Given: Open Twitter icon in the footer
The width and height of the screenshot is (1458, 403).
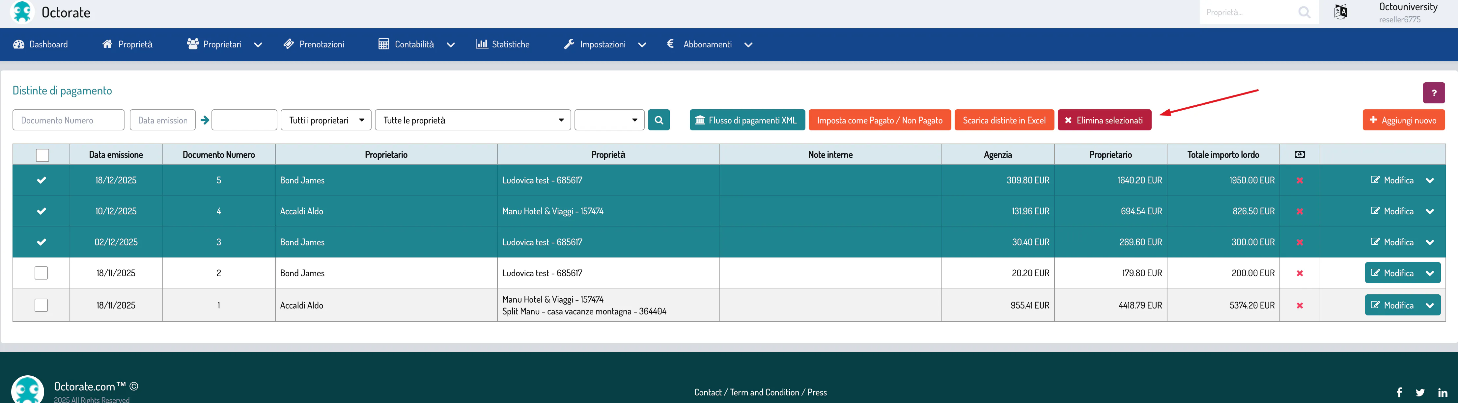Looking at the screenshot, I should click(x=1420, y=392).
